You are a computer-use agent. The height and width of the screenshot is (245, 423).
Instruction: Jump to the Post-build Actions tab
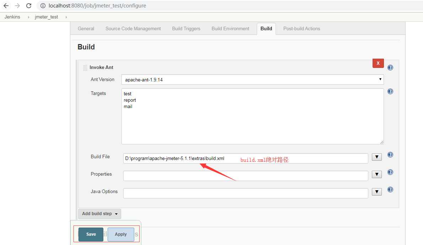click(x=302, y=29)
